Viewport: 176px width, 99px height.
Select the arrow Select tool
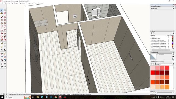[2, 10]
